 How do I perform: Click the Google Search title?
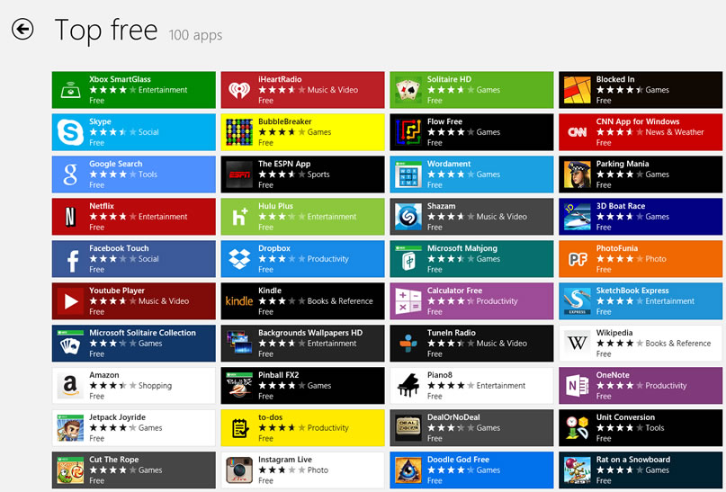[x=115, y=164]
